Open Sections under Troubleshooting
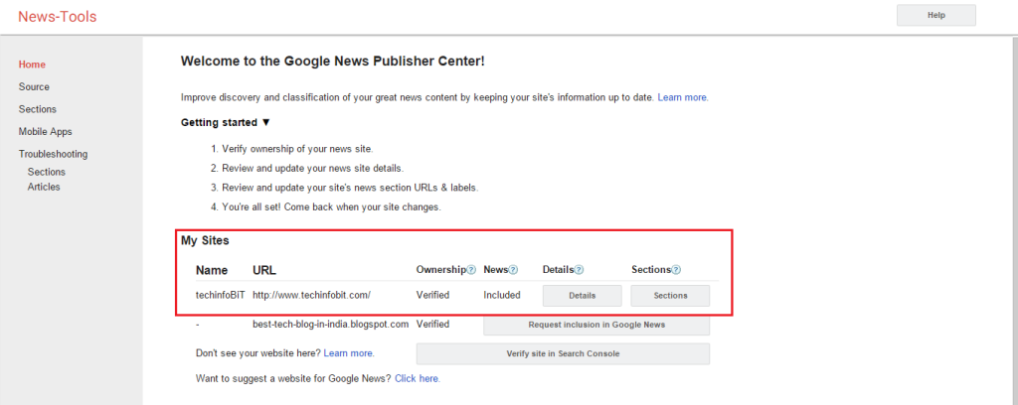The image size is (1018, 405). click(x=46, y=172)
